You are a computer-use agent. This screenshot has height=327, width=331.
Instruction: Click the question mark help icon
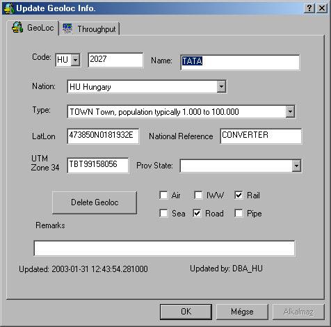309,8
